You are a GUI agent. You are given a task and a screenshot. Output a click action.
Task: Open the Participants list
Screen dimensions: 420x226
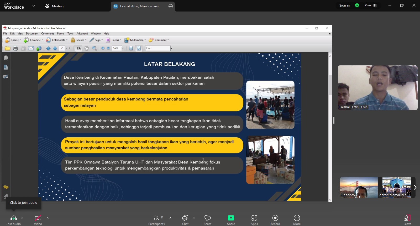pos(156,218)
